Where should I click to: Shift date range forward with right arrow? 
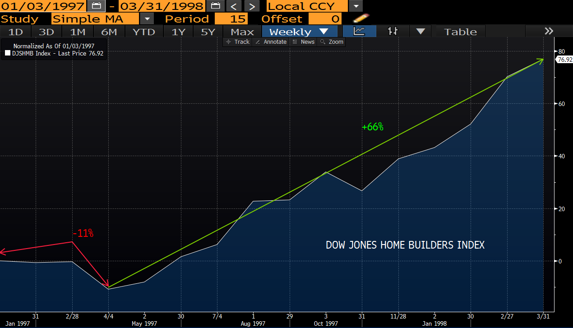click(252, 6)
